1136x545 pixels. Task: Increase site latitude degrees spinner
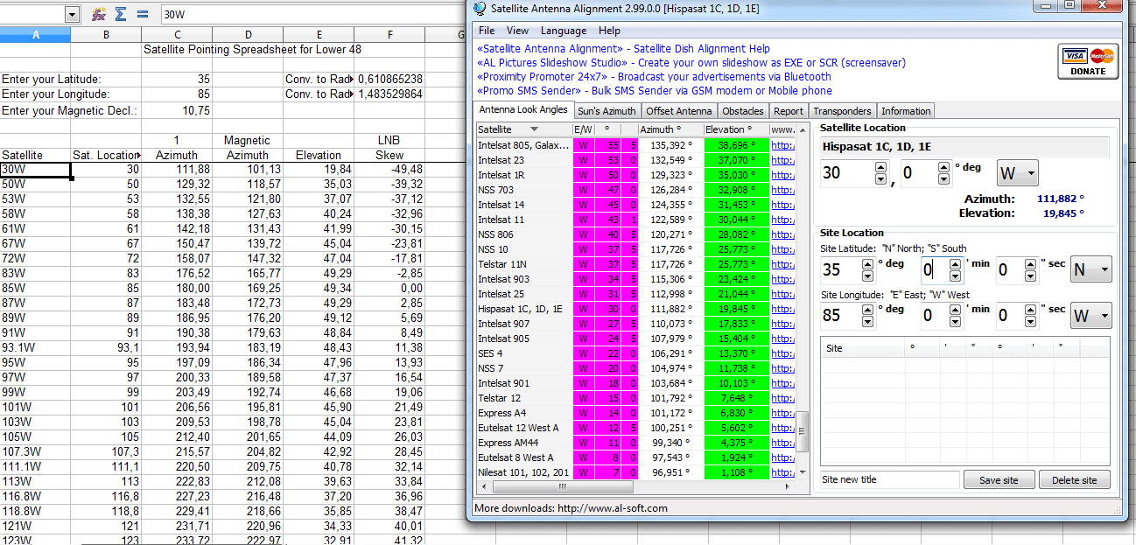(x=867, y=264)
